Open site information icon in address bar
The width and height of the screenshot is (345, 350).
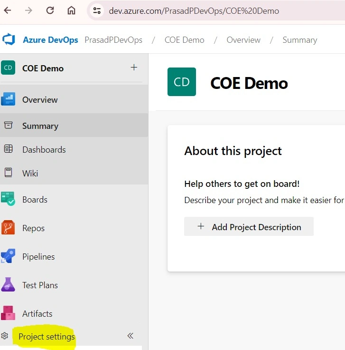97,10
